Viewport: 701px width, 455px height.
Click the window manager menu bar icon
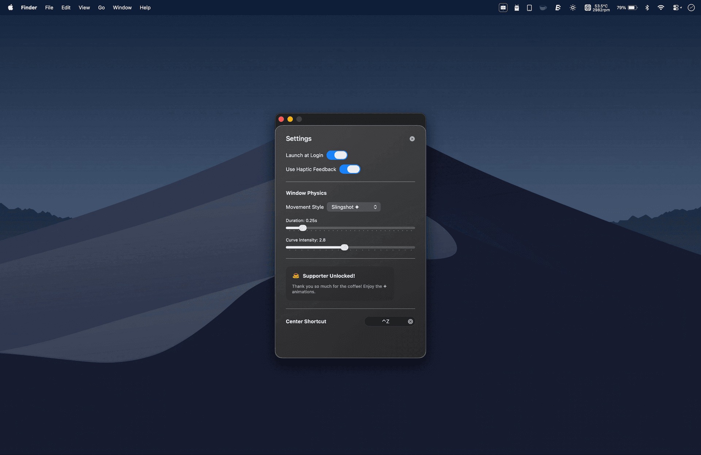(x=503, y=7)
